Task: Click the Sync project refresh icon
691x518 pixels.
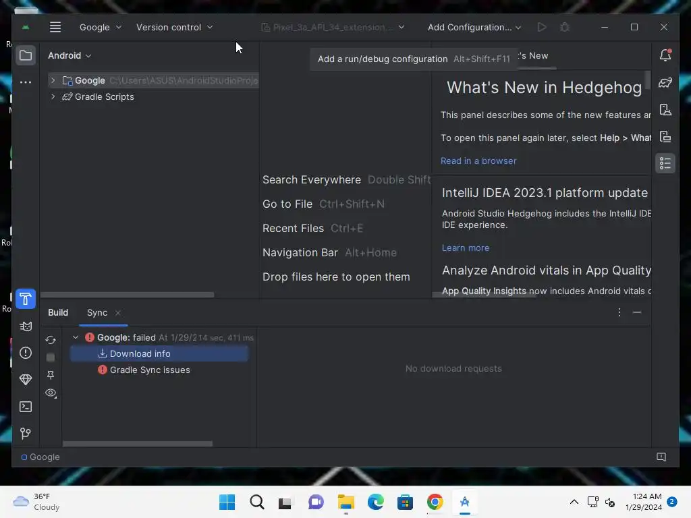Action: coord(51,340)
